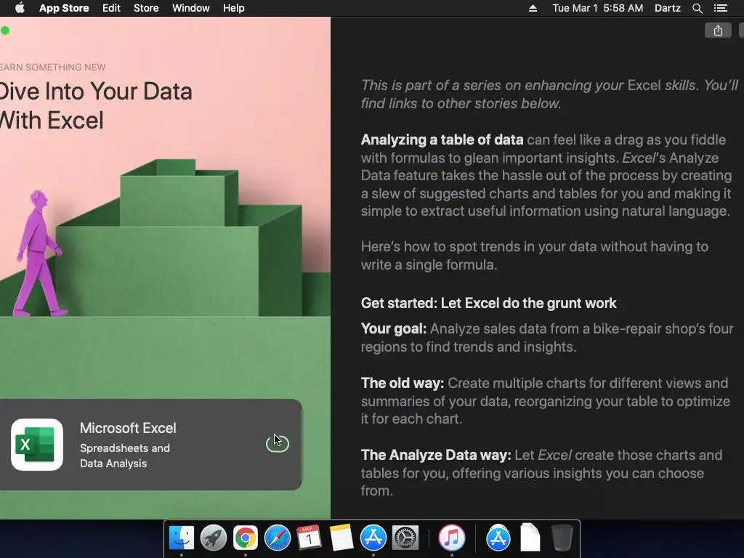Click the Microsoft Excel app icon
The width and height of the screenshot is (744, 558).
(x=37, y=445)
